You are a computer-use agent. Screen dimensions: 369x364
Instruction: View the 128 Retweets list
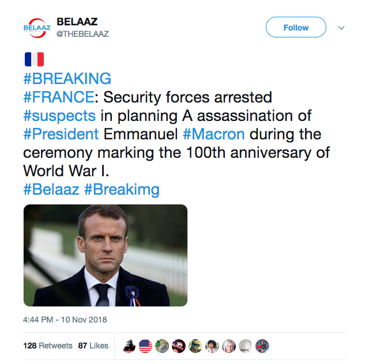48,346
